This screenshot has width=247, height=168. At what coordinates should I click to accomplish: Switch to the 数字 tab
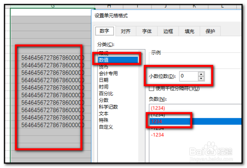point(105,31)
